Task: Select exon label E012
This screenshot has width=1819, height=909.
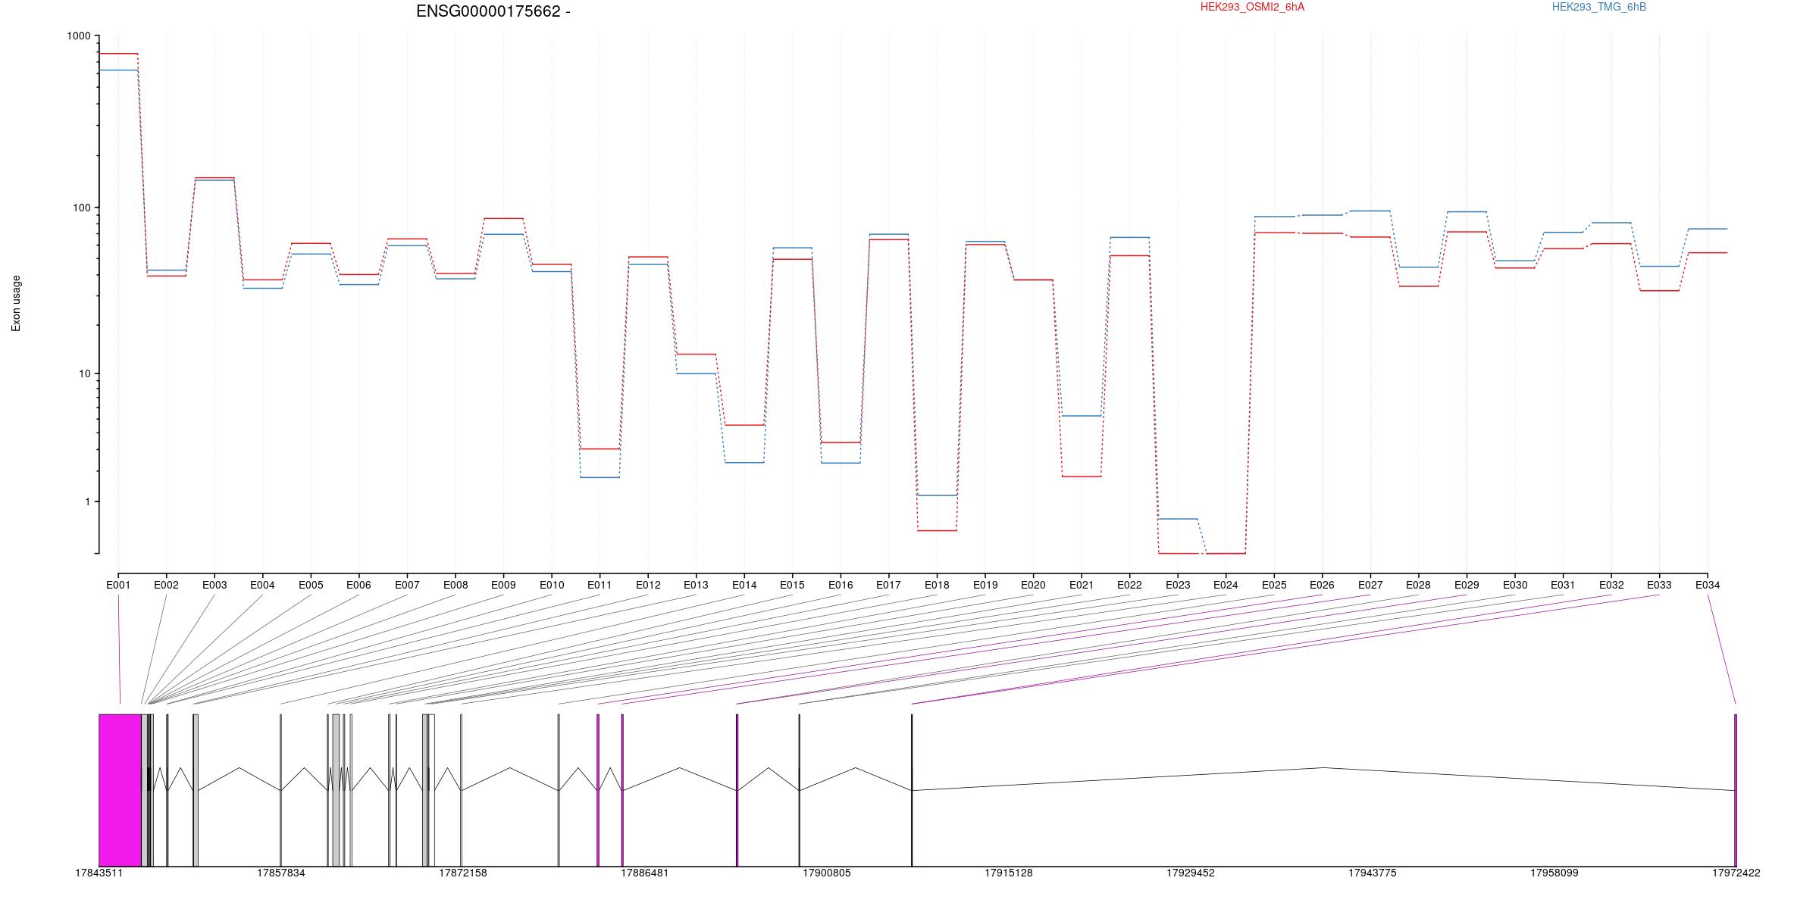Action: tap(648, 585)
